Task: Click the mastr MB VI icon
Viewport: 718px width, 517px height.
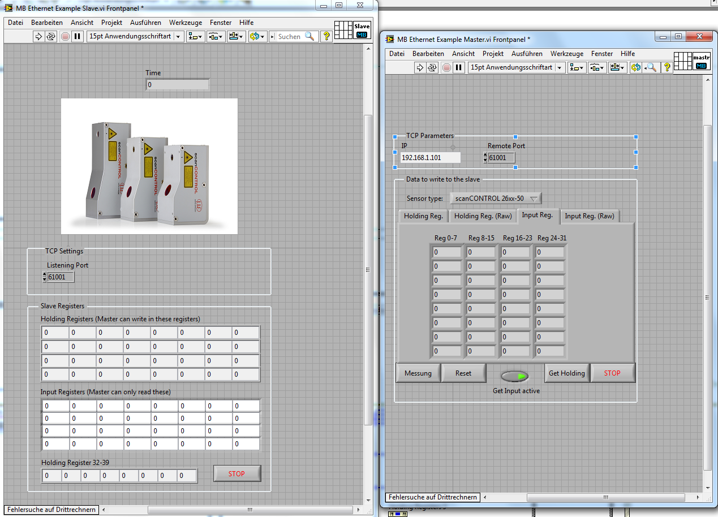Action: point(701,62)
